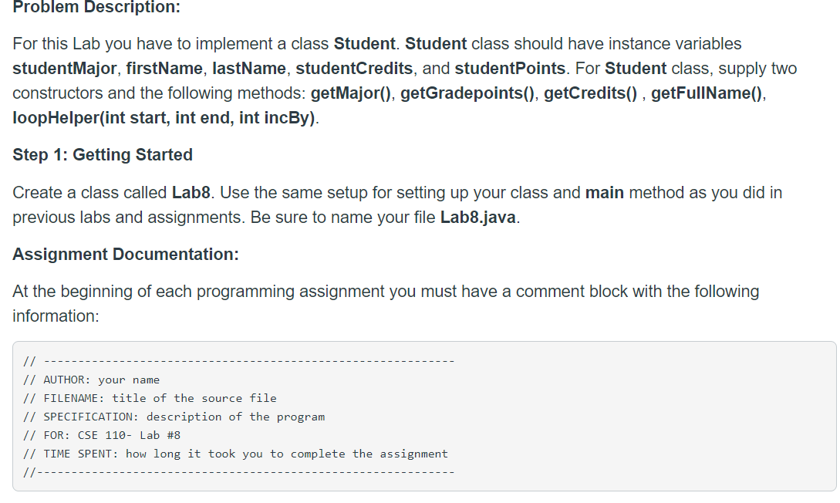
Task: Click the bold word main
Action: click(604, 193)
